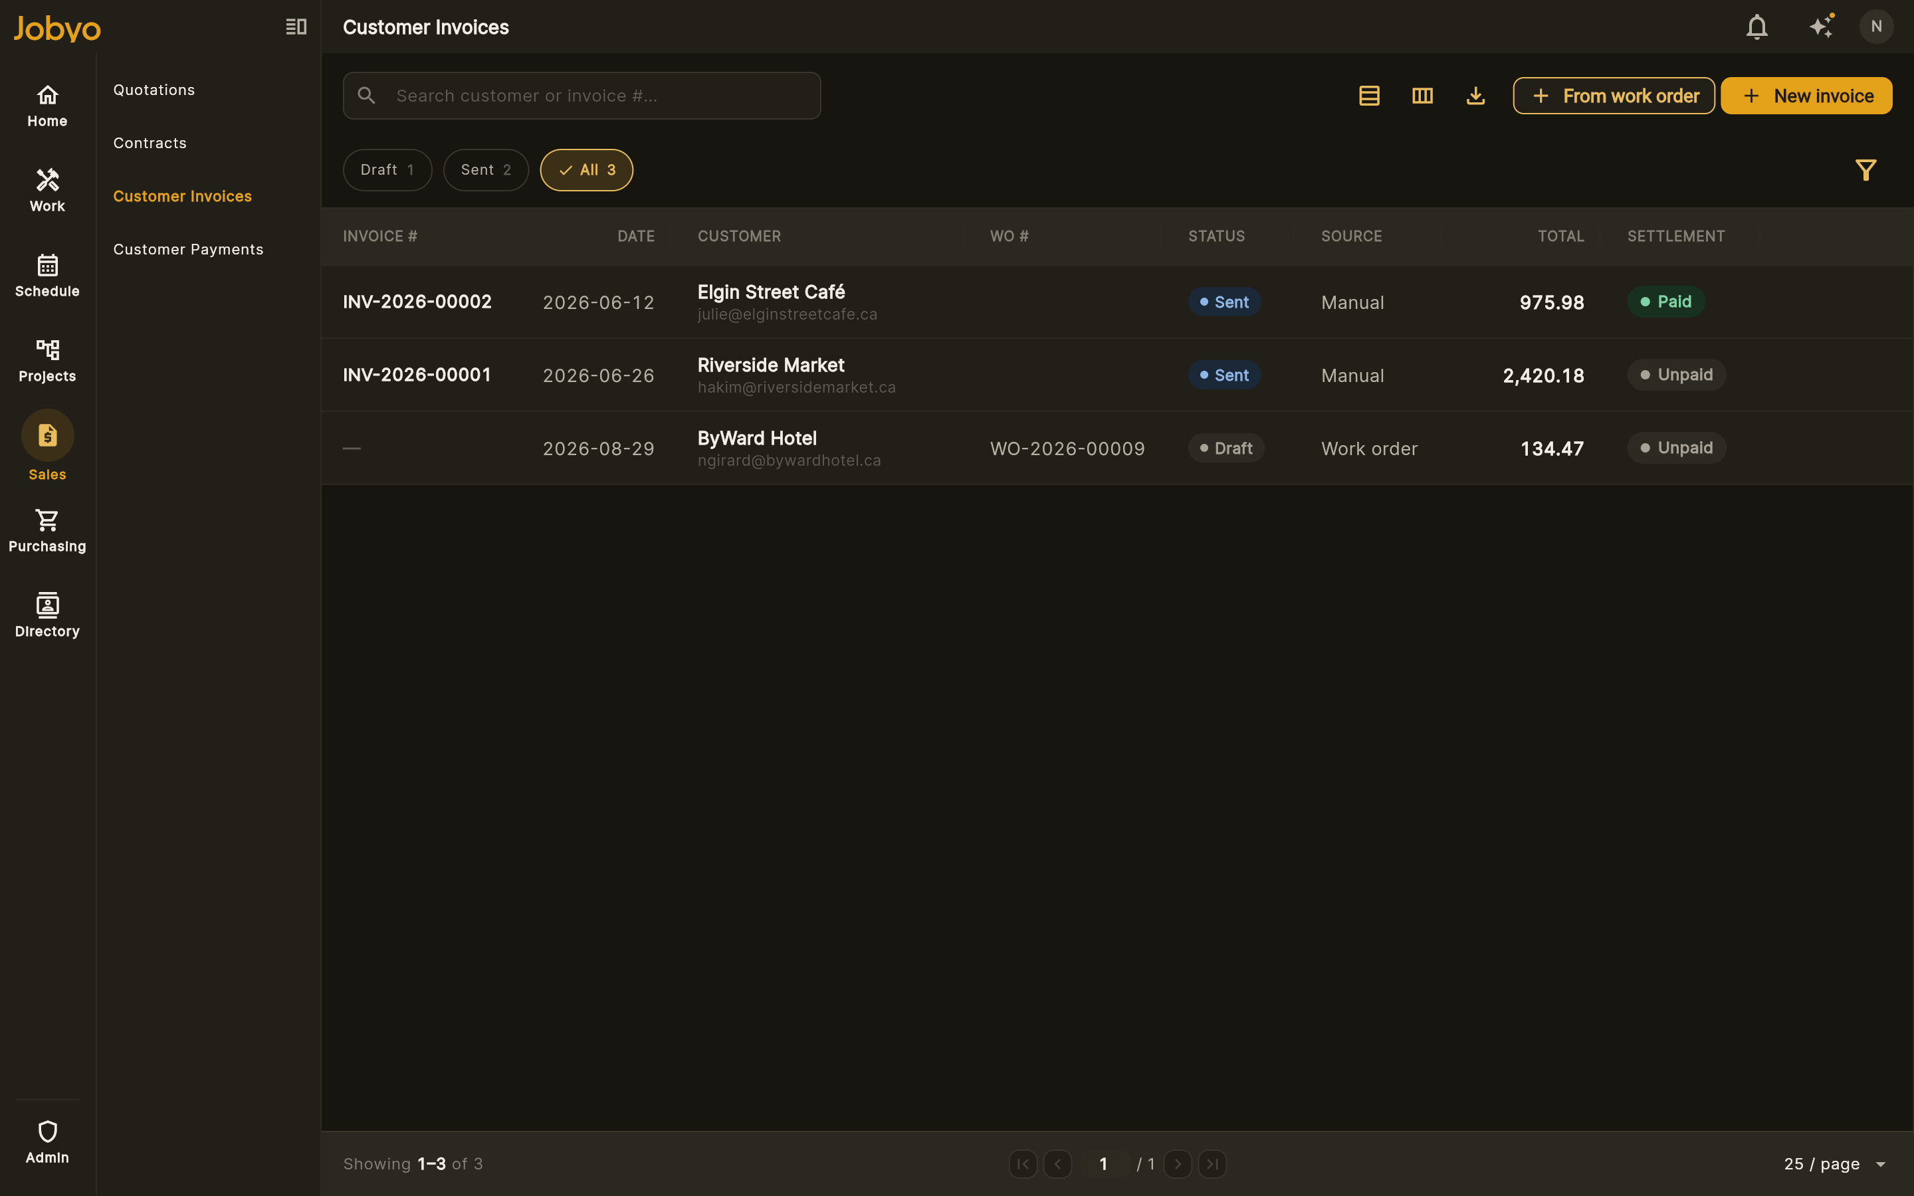Viewport: 1914px width, 1196px height.
Task: Open the Home section
Action: pyautogui.click(x=47, y=107)
